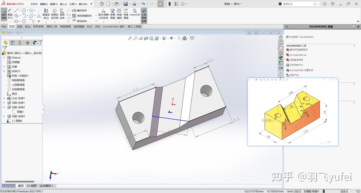This screenshot has width=361, height=193.
Task: Collapse the 切除-拉伸2 feature node
Action: pos(4,107)
